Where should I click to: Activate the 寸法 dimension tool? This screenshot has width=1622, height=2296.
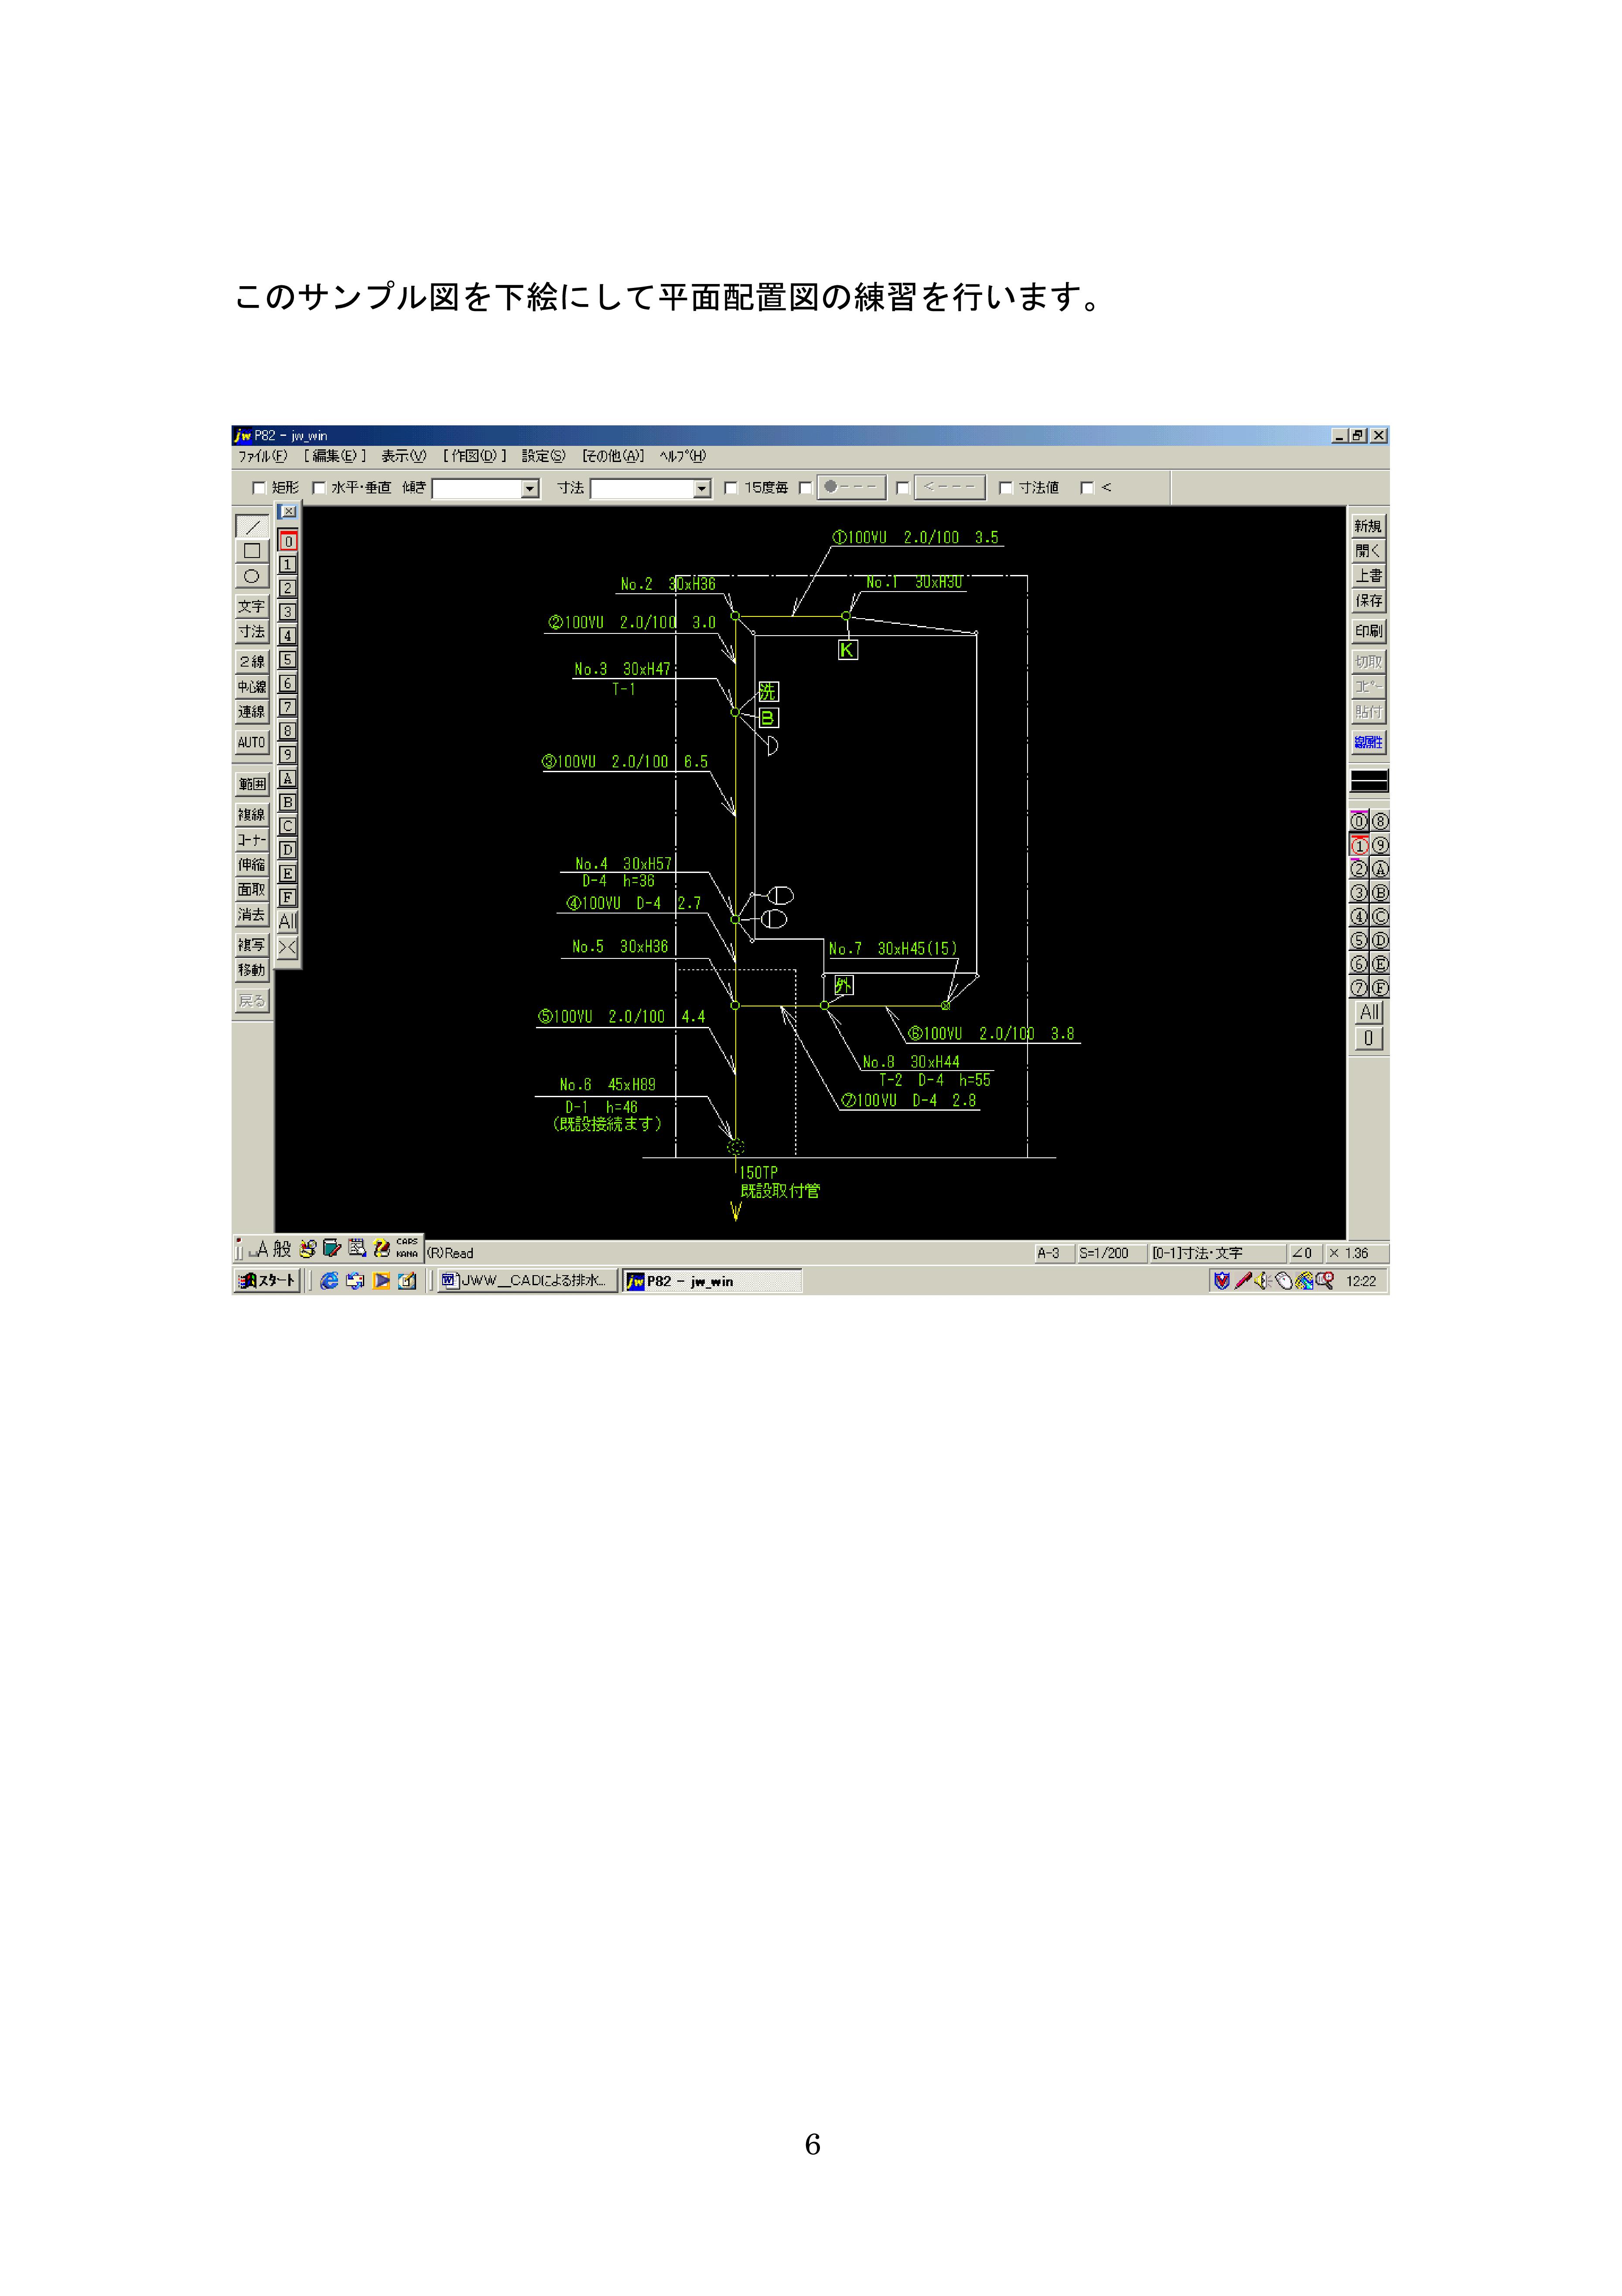click(252, 631)
